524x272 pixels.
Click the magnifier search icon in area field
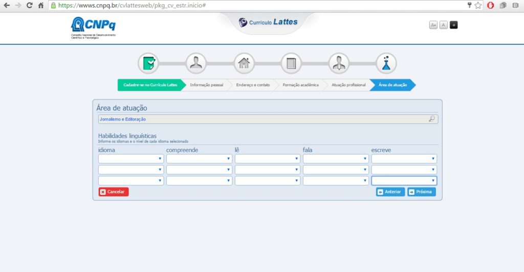[432, 119]
